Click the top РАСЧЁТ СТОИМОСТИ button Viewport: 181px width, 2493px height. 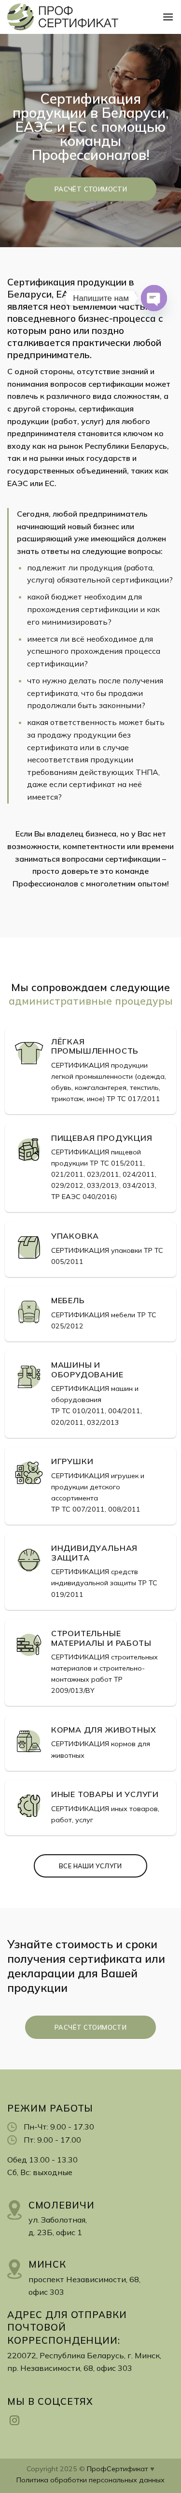(91, 189)
